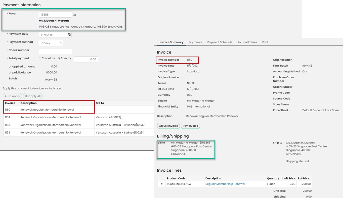Image resolution: width=343 pixels, height=198 pixels.
Task: Click the Quantity column header
Action: click(x=273, y=178)
